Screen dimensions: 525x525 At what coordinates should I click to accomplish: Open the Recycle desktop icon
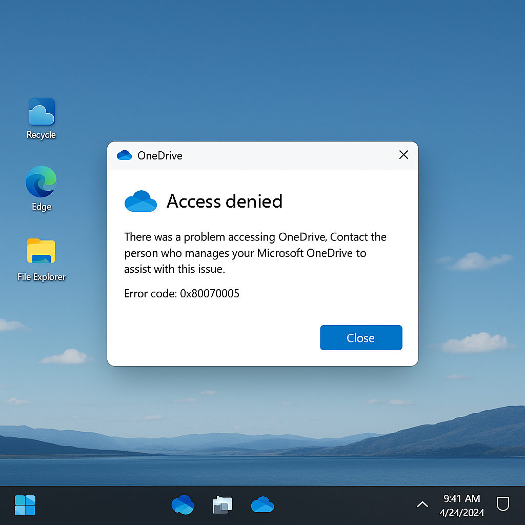tap(42, 118)
